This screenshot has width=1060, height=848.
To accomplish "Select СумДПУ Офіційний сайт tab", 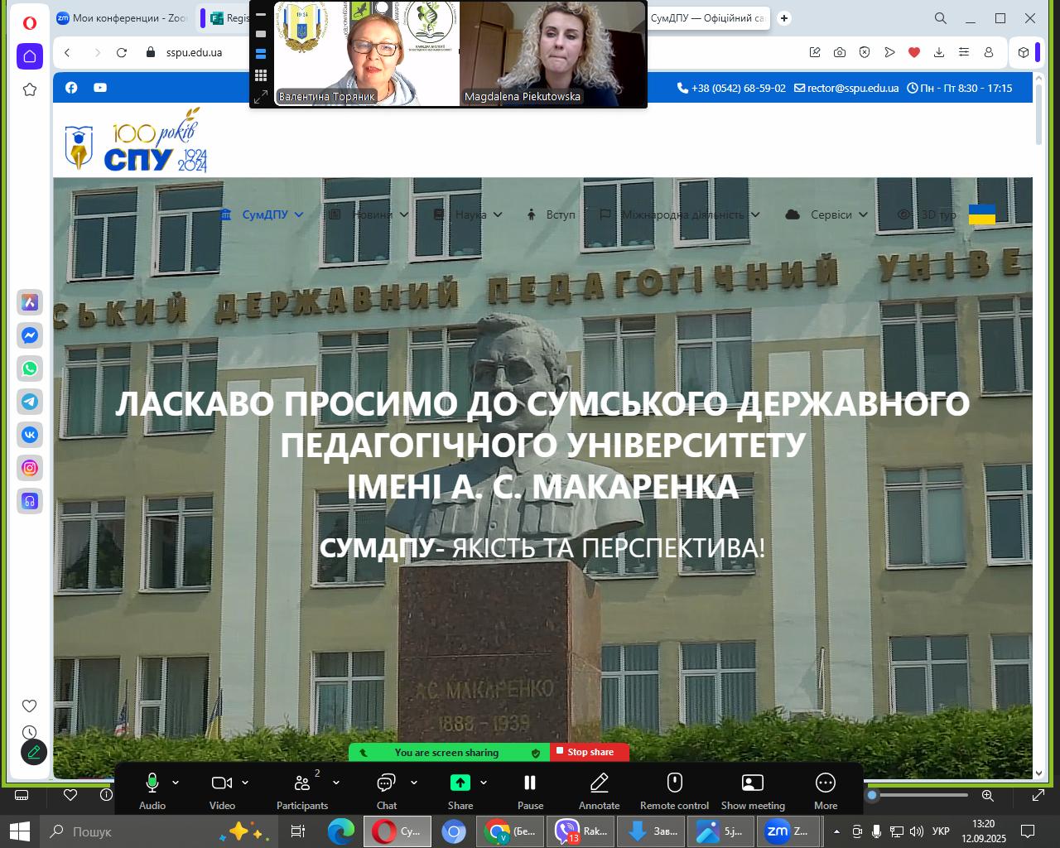I will point(707,18).
